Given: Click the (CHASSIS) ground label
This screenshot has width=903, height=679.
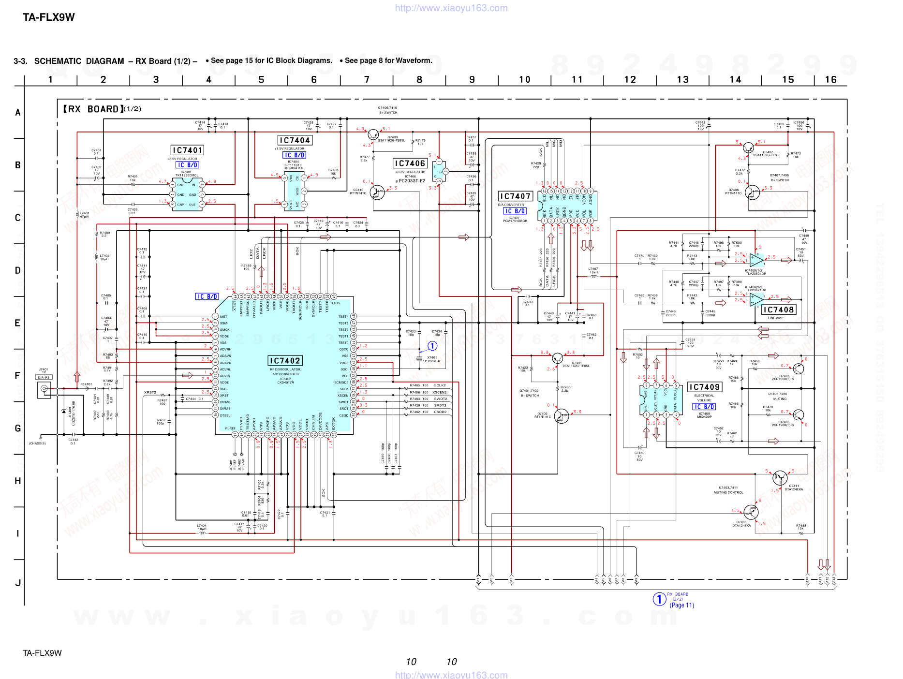Looking at the screenshot, I should 37,443.
